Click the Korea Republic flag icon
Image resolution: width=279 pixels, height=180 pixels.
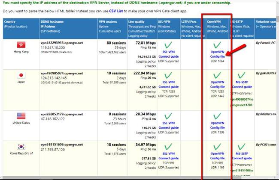point(21,147)
